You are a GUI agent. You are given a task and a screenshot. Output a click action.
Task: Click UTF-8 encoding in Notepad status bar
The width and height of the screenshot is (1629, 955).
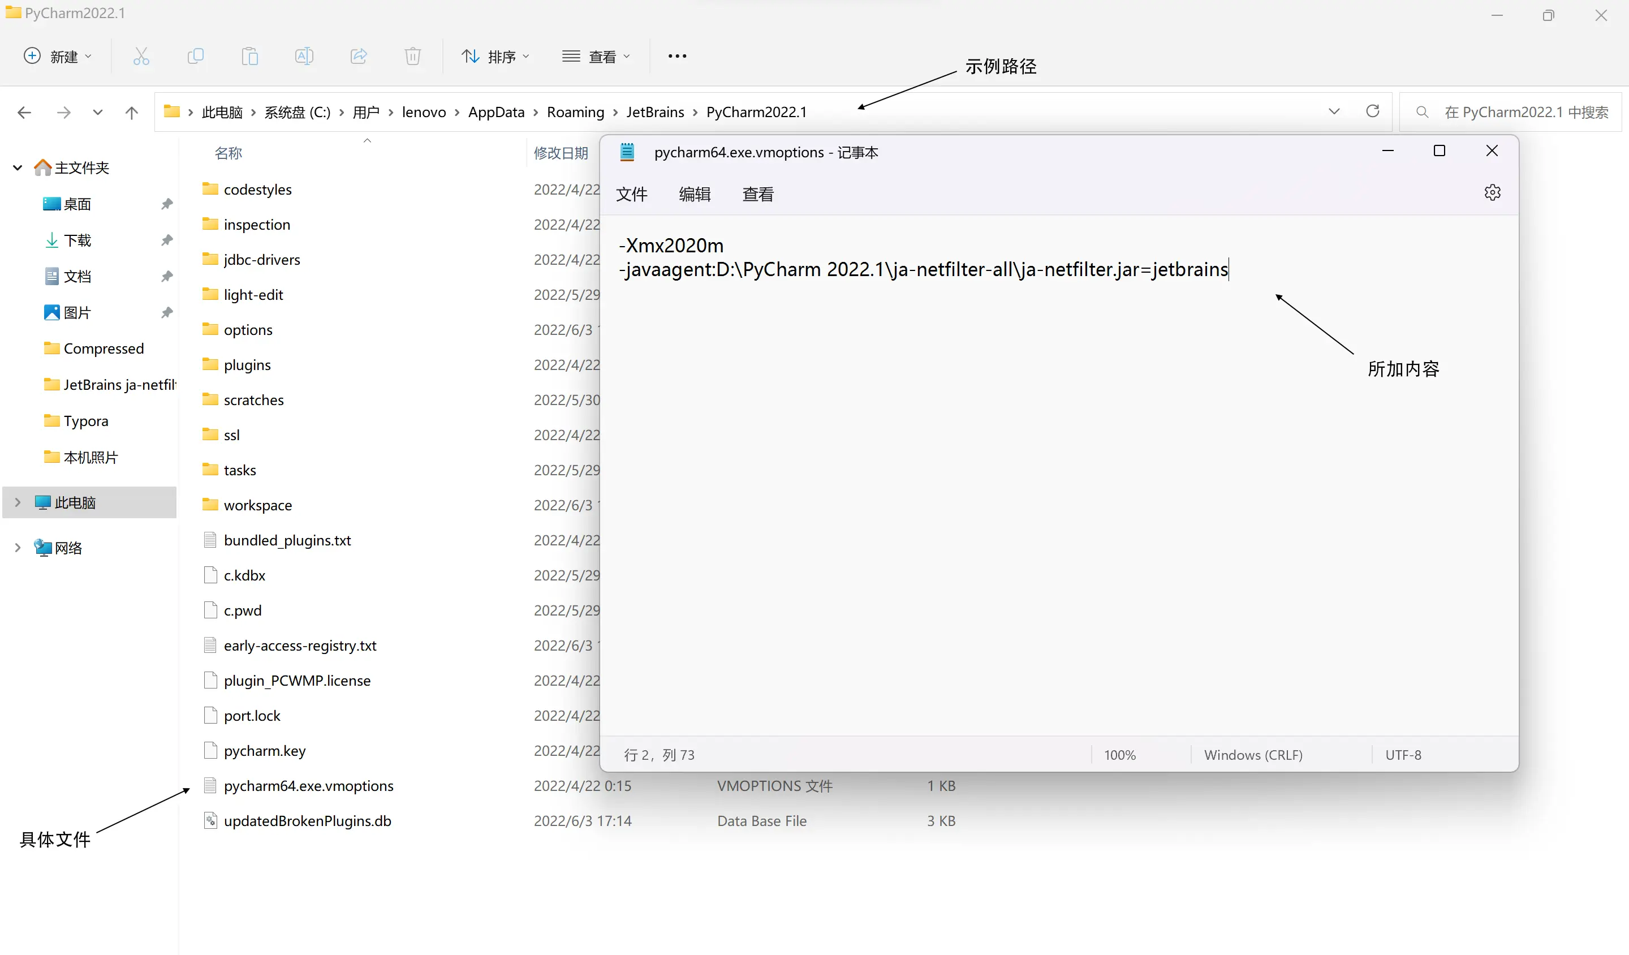point(1403,755)
